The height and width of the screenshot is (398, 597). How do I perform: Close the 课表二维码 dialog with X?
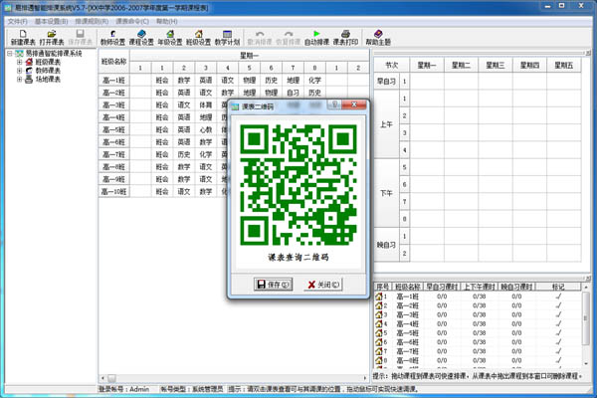click(x=354, y=104)
